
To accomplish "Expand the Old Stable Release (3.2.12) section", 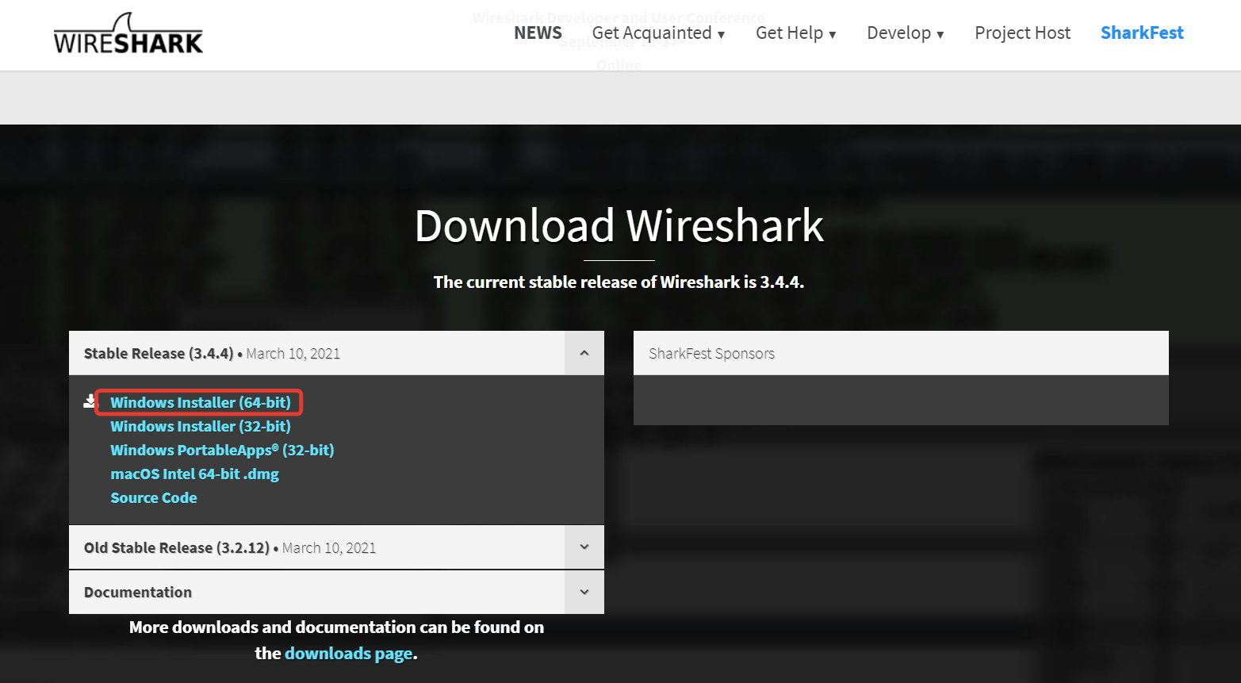I will (x=584, y=547).
